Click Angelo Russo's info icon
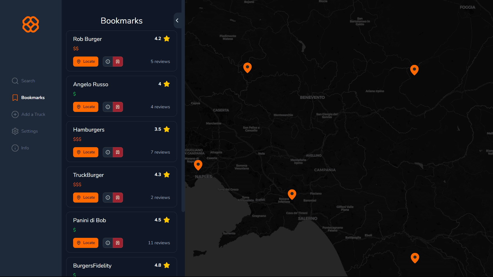Viewport: 493px width, 277px height. 108,107
